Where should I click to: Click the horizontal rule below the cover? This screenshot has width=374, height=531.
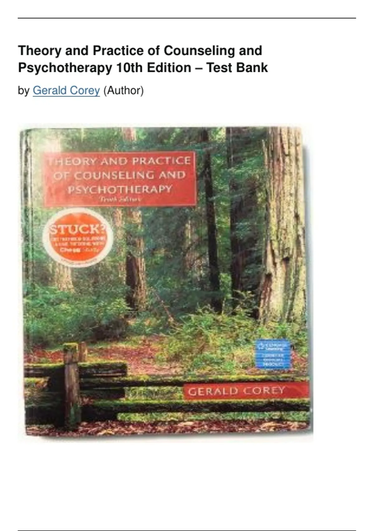click(187, 530)
